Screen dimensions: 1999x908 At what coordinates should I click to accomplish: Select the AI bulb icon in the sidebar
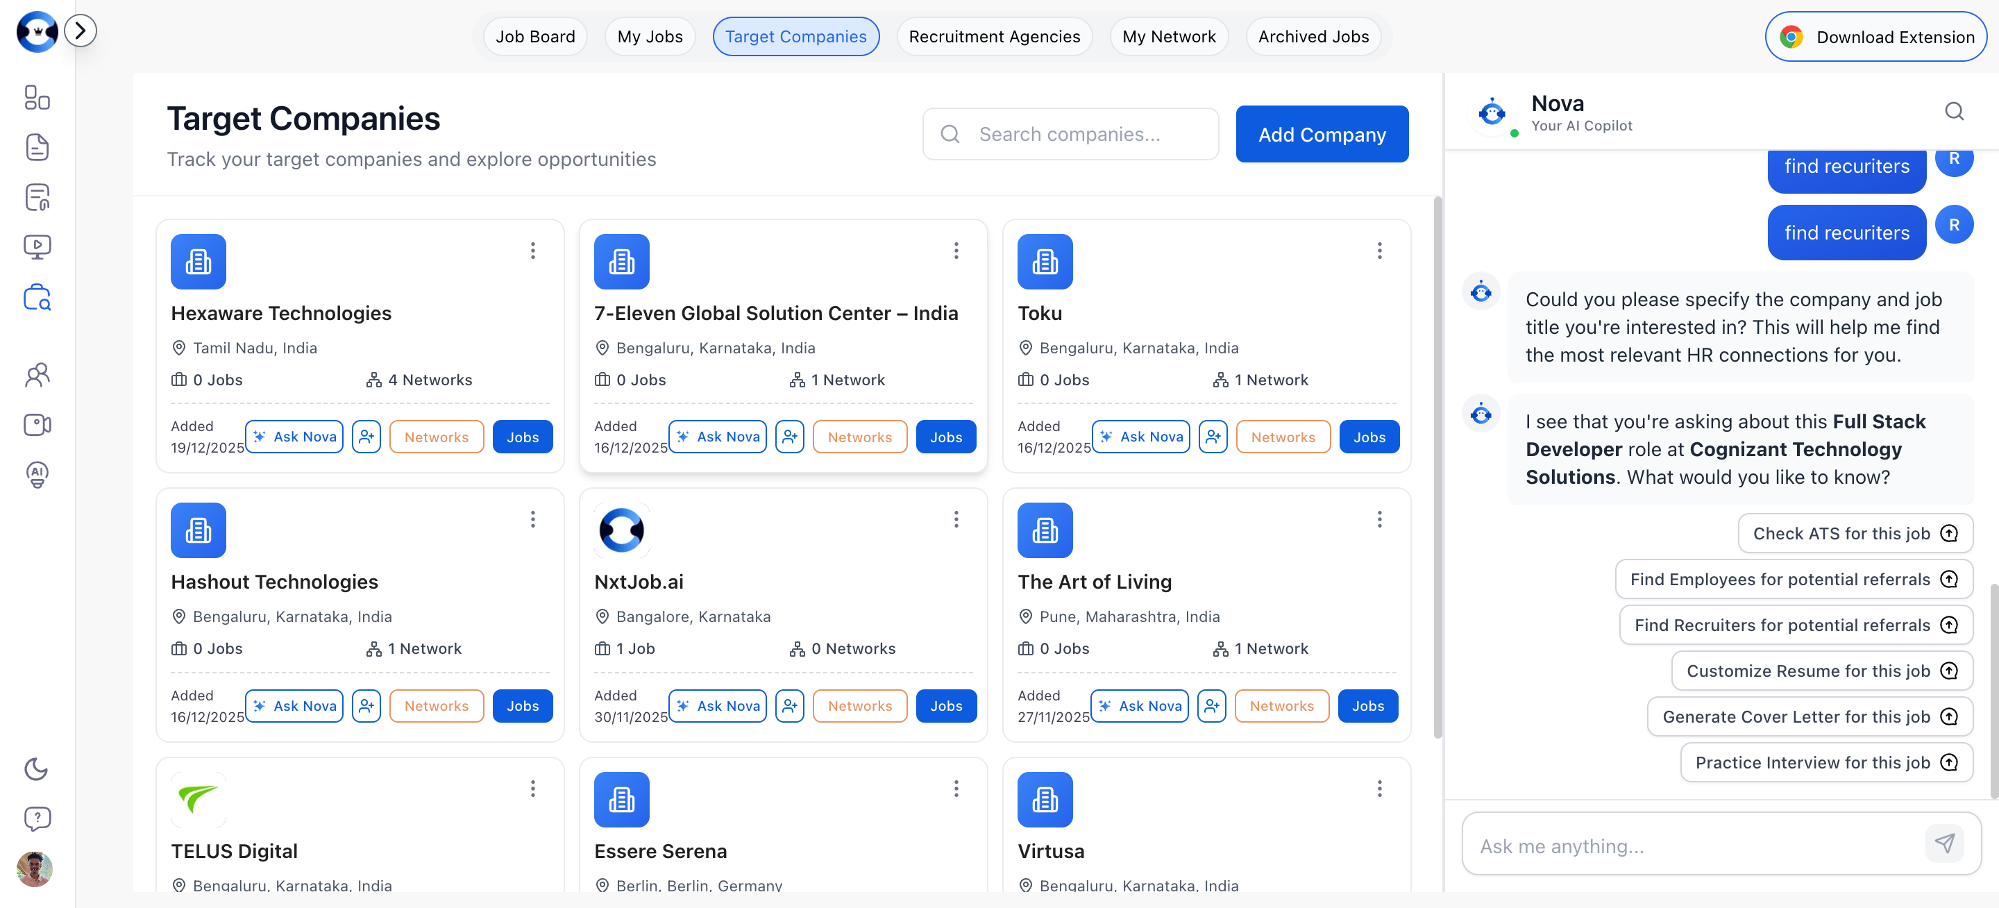tap(37, 474)
